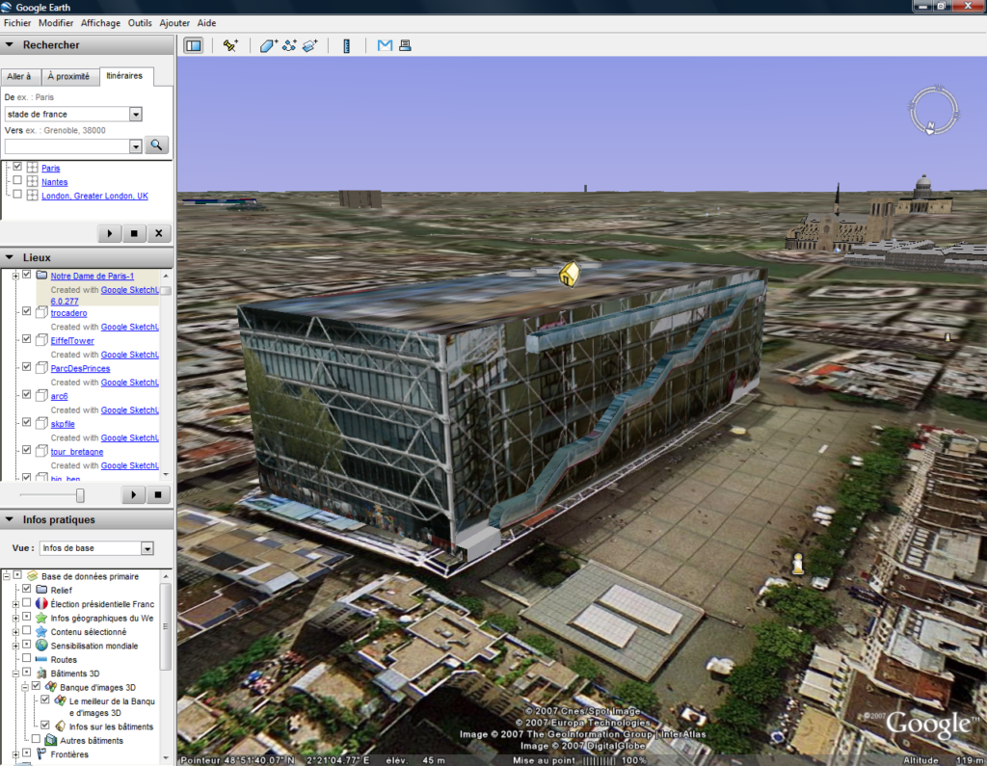The width and height of the screenshot is (987, 766).
Task: Click the search magnifier button
Action: coord(157,145)
